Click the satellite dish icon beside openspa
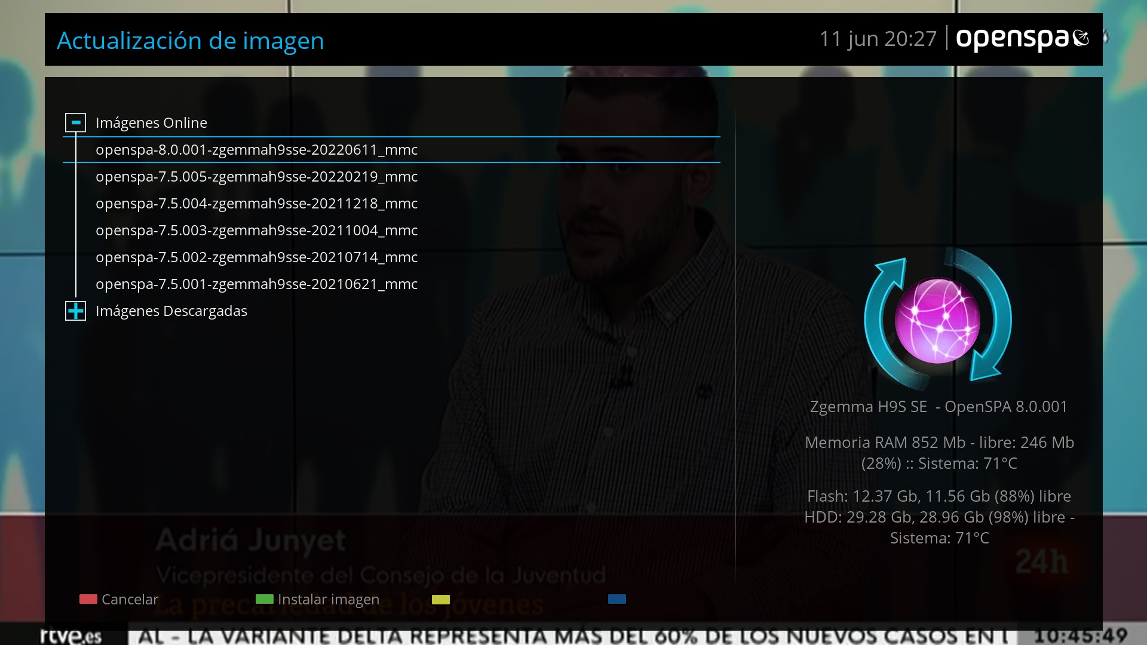 1081,38
